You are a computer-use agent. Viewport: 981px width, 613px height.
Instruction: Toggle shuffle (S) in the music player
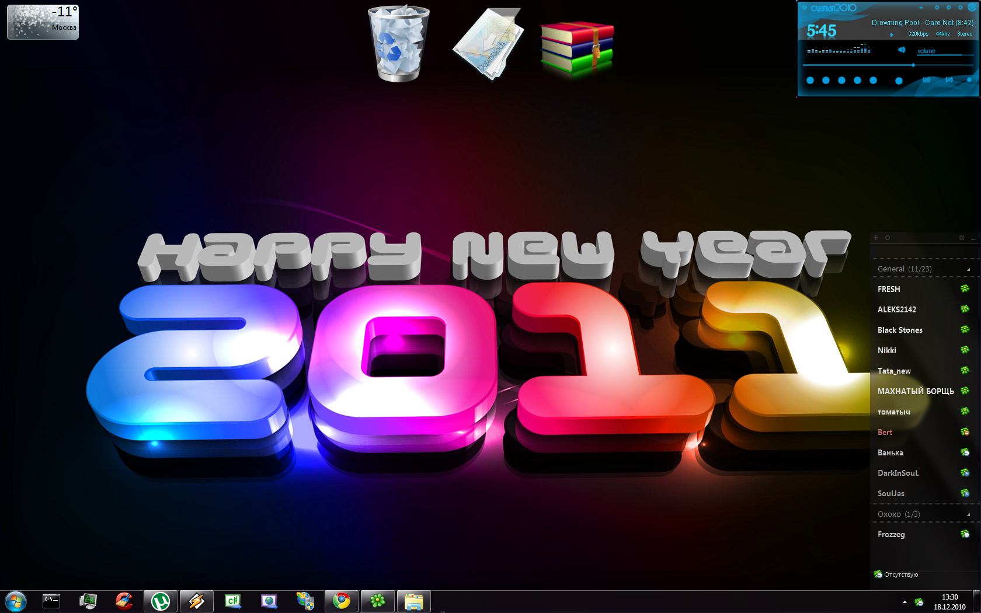coord(926,80)
